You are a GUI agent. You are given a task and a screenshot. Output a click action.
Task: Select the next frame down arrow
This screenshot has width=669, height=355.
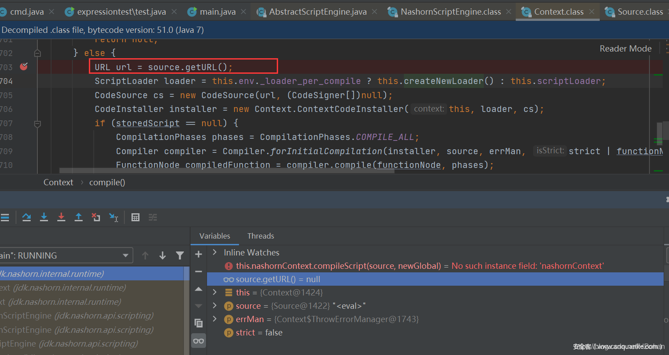tap(163, 255)
